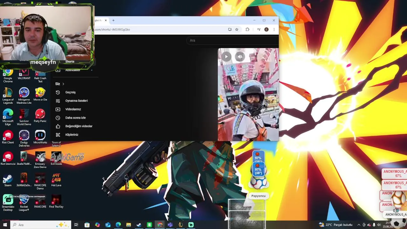Viewport: 407px width, 229px height.
Task: Open Dodgy Deliveries desktop icon
Action: coord(24,139)
